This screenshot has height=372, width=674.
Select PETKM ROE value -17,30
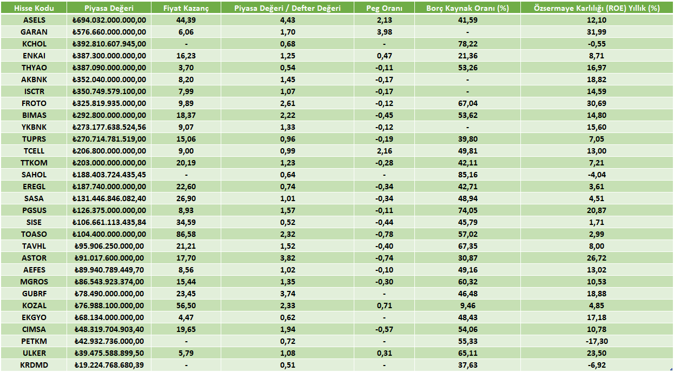pos(597,341)
